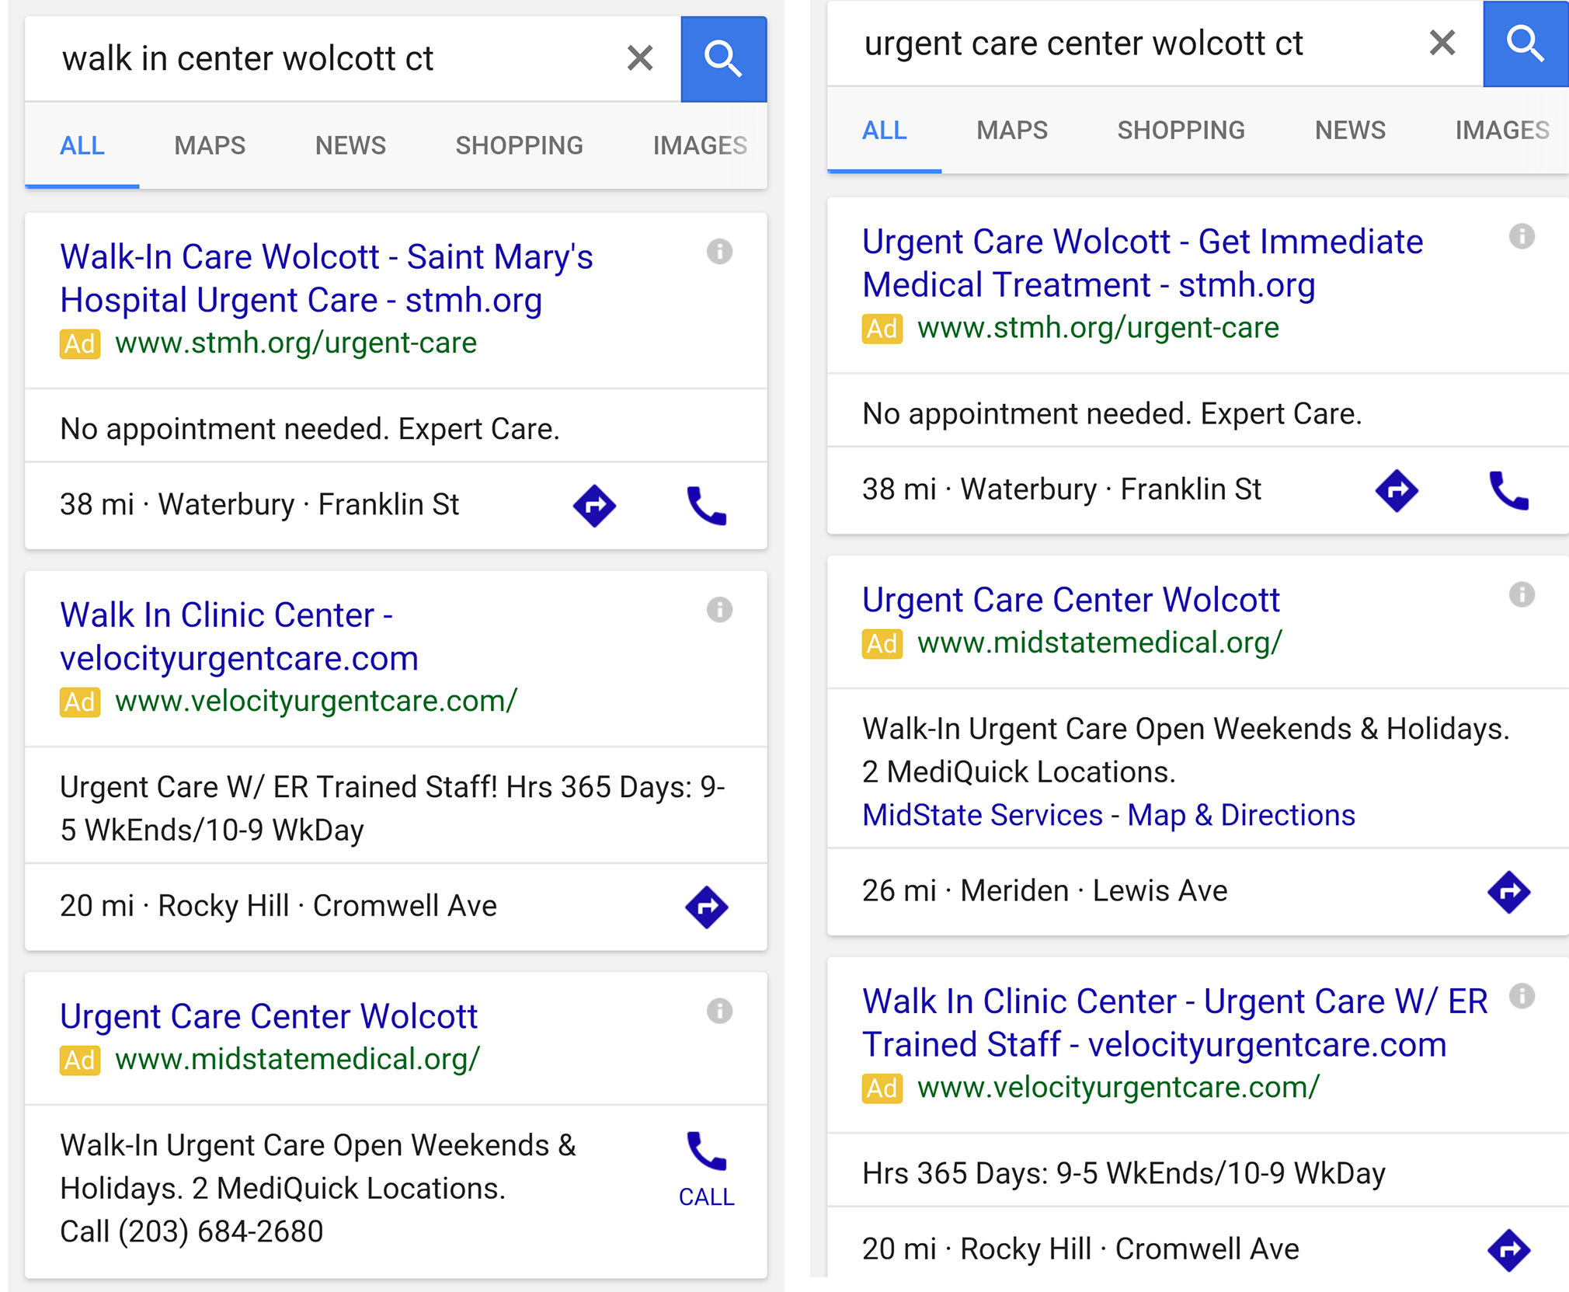Tap phone icon for Saint Mary's Hospital left ad
Viewport: 1569px width, 1292px height.
coord(707,506)
